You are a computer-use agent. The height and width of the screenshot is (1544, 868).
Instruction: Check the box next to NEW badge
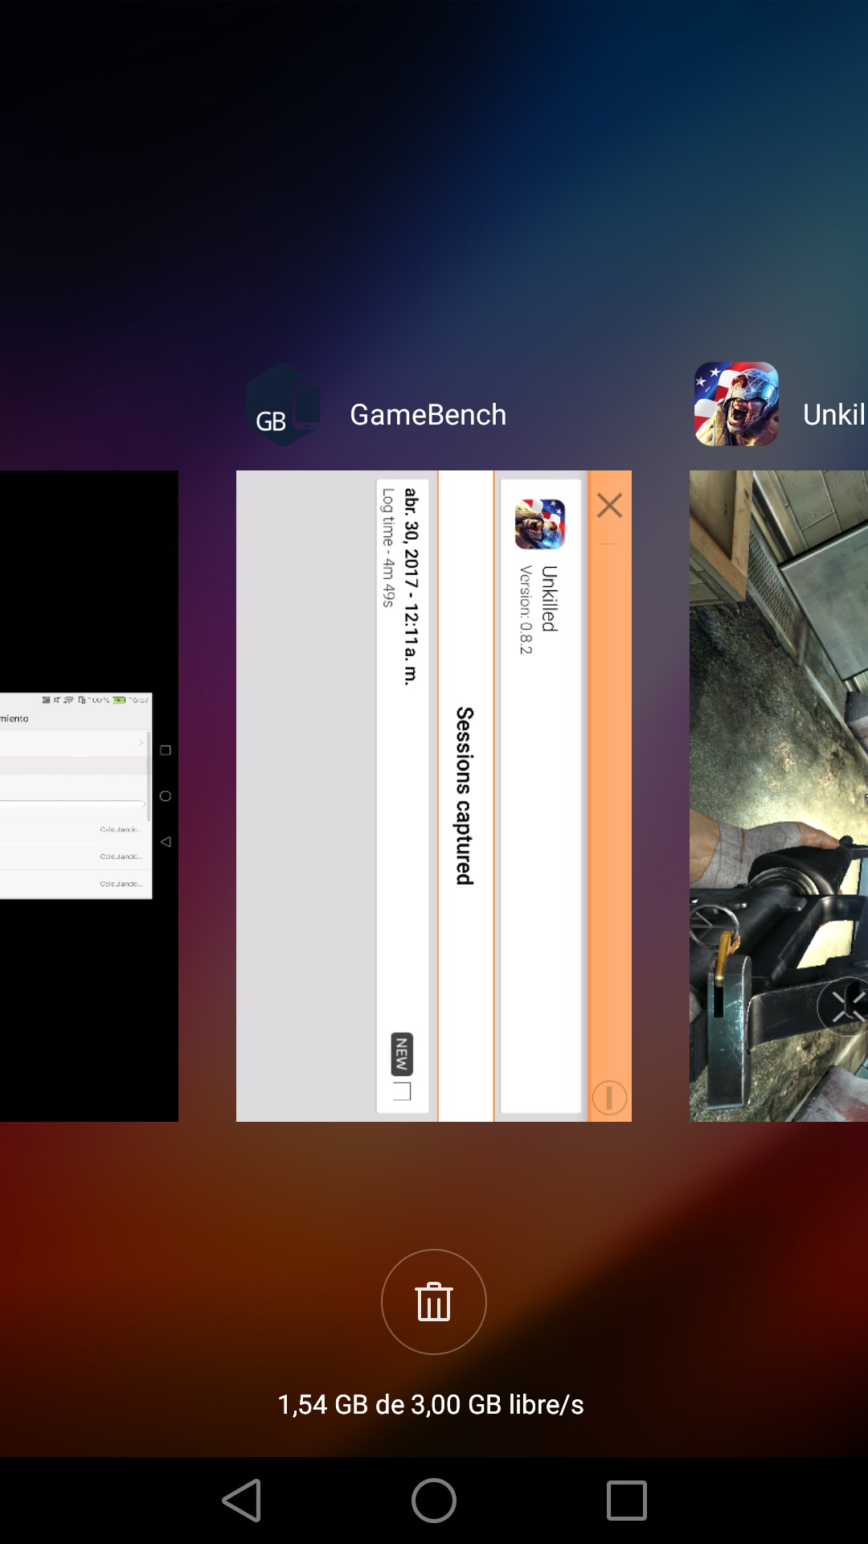click(402, 1091)
